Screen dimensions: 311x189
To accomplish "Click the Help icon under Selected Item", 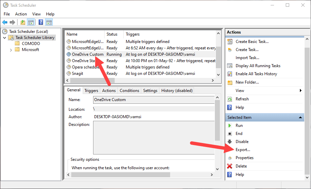I will [x=230, y=175].
